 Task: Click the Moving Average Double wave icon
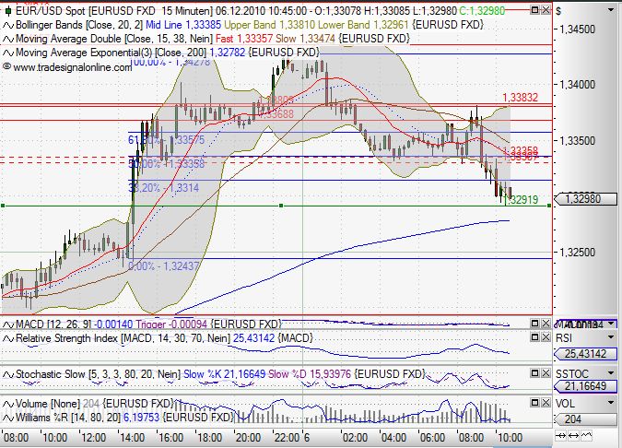coord(8,40)
